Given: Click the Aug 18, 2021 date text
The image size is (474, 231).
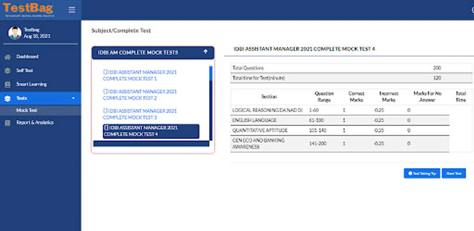Looking at the screenshot, I should pos(37,36).
